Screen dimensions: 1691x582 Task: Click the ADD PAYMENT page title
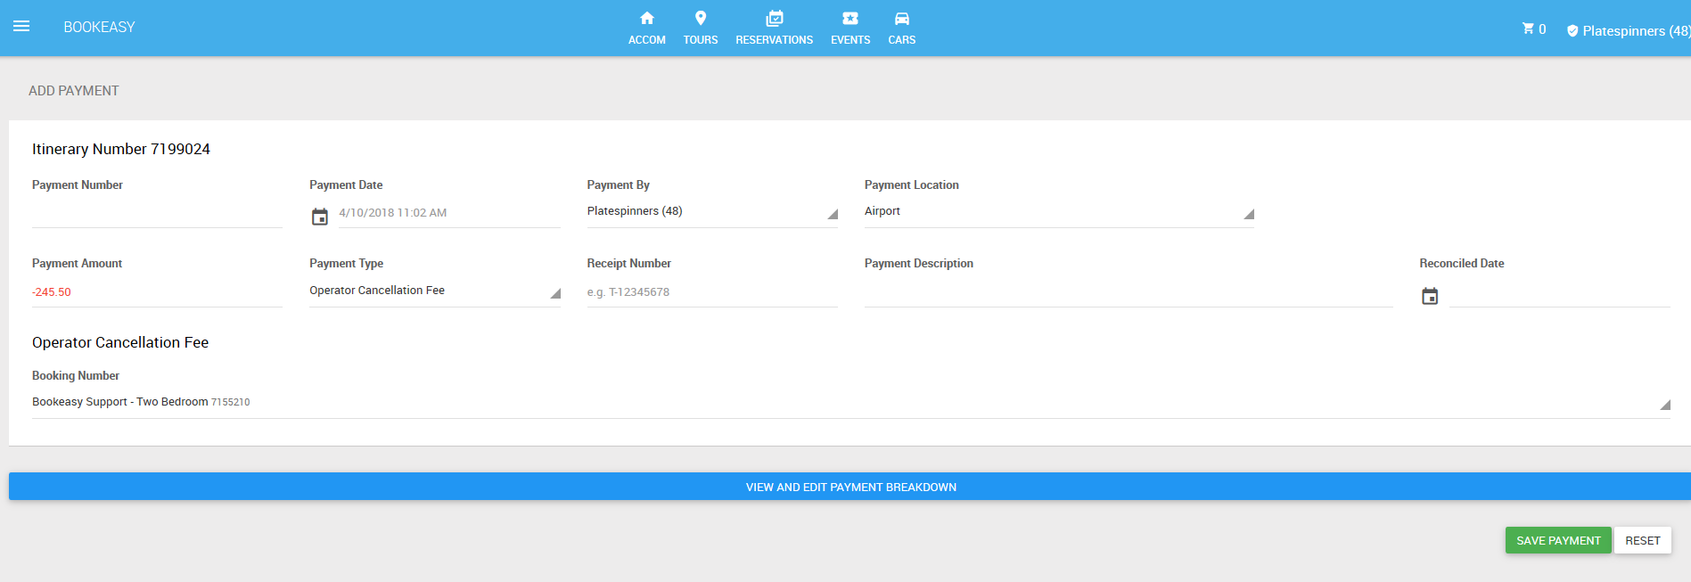point(74,91)
